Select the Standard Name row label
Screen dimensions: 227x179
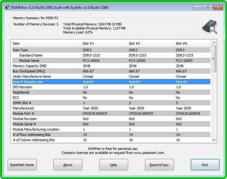pyautogui.click(x=31, y=55)
